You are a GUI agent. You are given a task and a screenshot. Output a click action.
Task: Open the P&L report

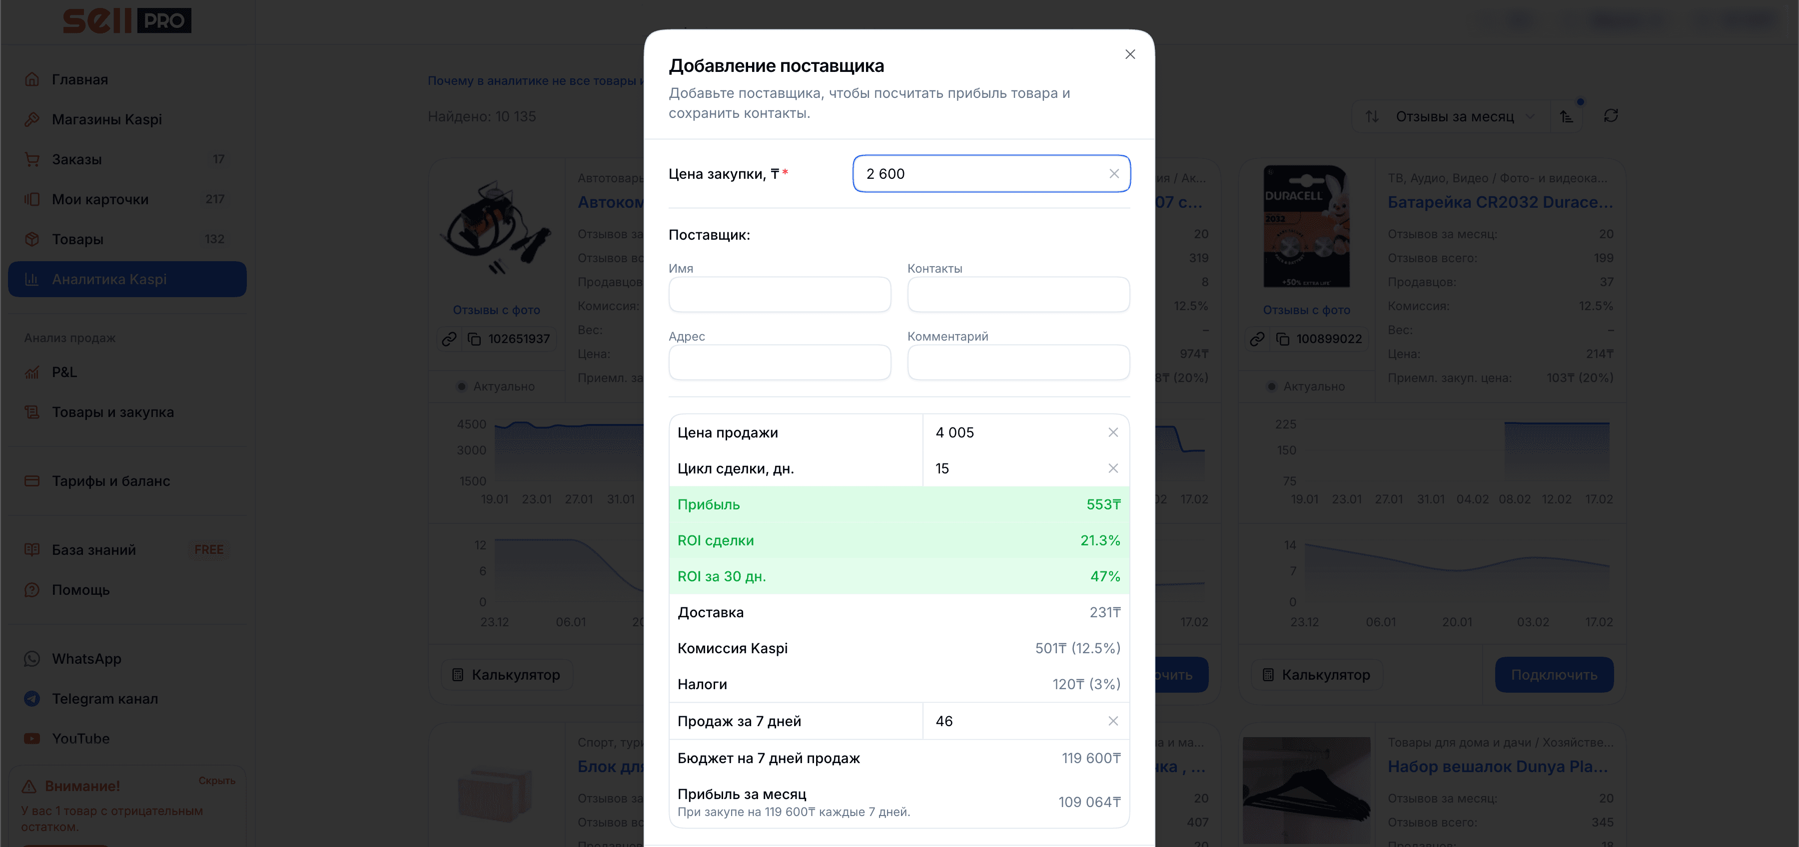point(127,373)
